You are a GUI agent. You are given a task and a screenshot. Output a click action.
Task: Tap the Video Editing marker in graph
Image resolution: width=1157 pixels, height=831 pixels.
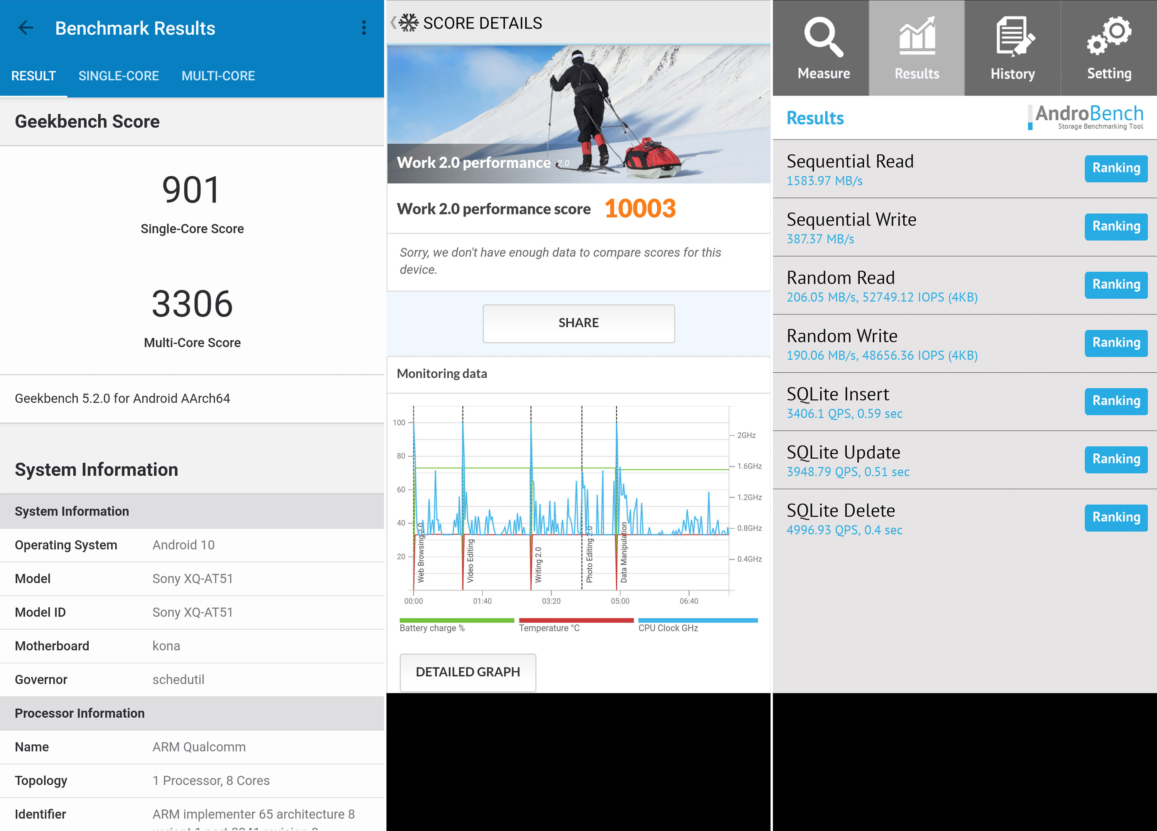point(471,561)
